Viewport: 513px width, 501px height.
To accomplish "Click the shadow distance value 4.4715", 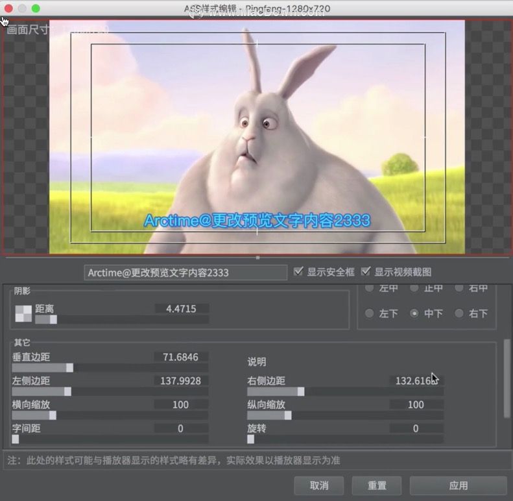I will [181, 309].
